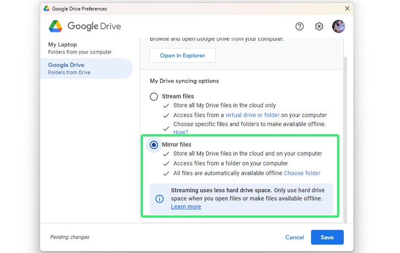Click text 'Store all My Drive files in the cloud only'
The image size is (400, 253).
225,106
